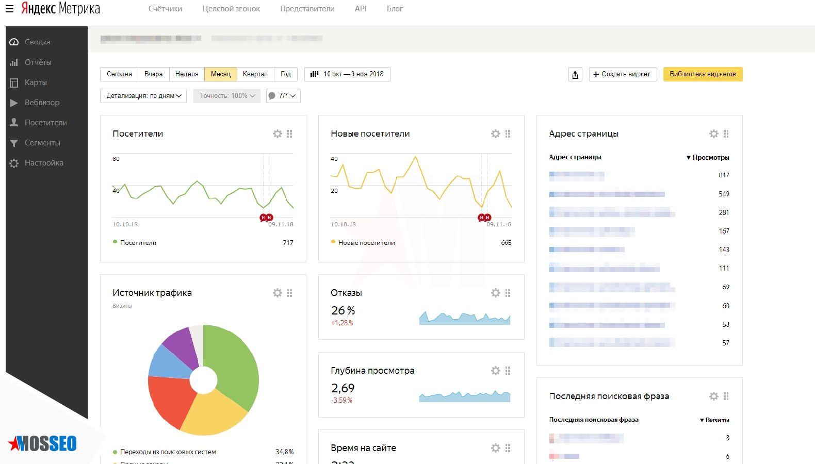Open settings gear of Новые посетители widget

496,134
